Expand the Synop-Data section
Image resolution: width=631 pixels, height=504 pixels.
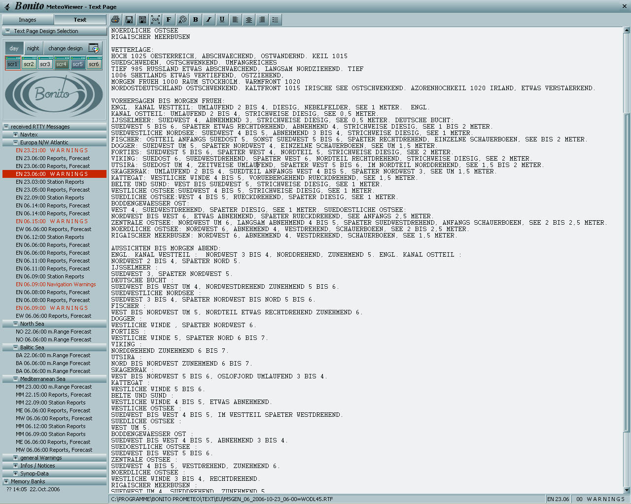[x=15, y=473]
